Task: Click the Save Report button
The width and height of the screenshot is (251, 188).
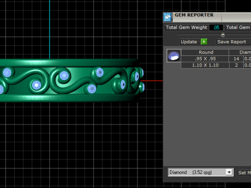Action: pyautogui.click(x=233, y=42)
